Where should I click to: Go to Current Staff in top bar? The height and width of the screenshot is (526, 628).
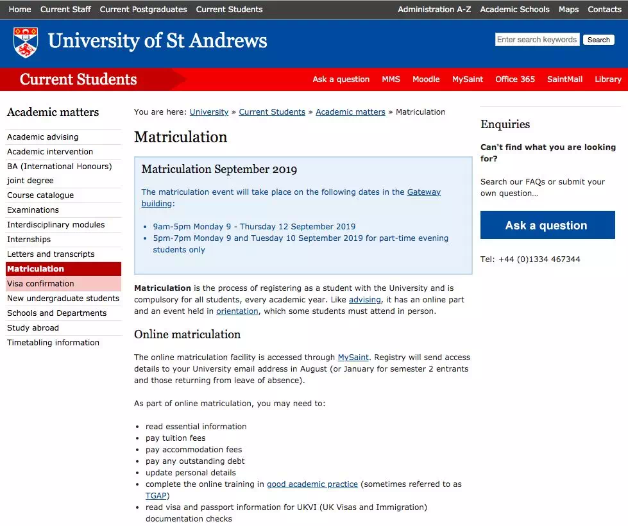pyautogui.click(x=65, y=9)
